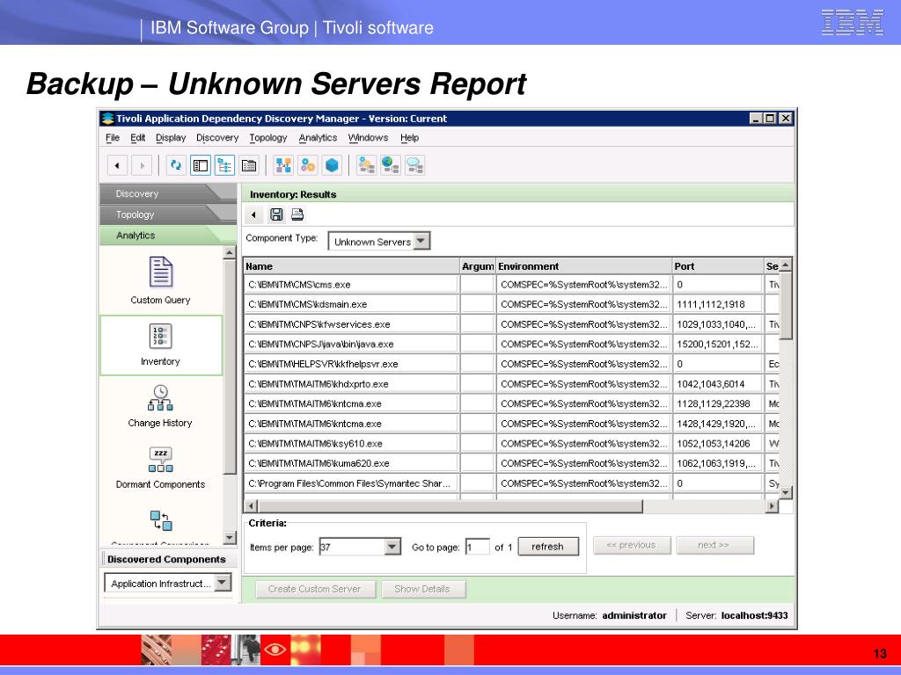Open the Windows menu

click(369, 138)
